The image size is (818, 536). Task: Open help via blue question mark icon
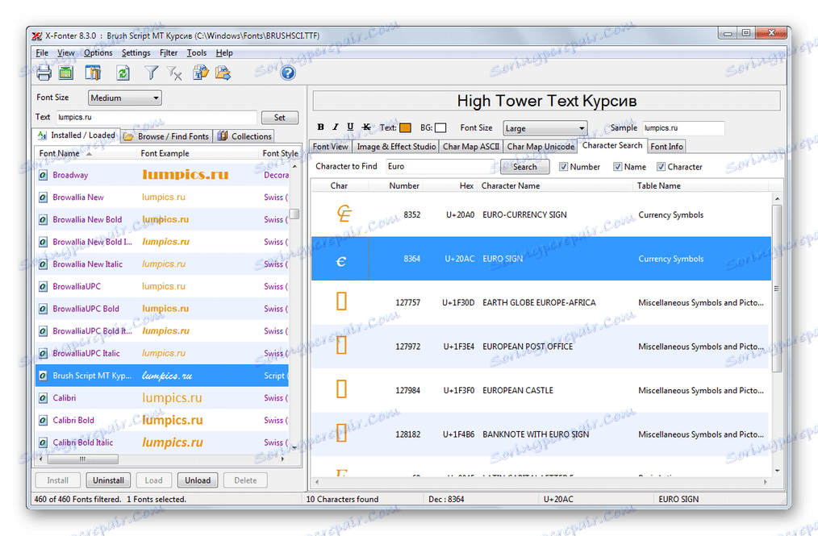288,73
